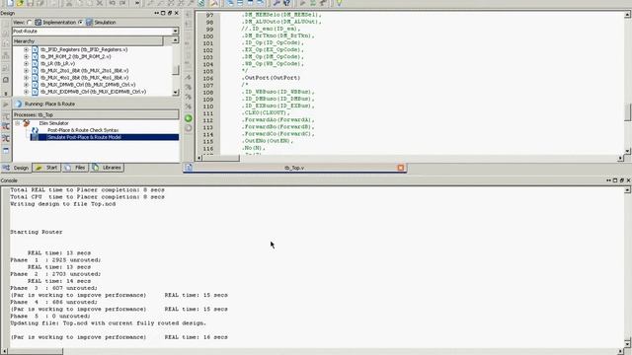Click the Redo toolbar icon

point(122,3)
